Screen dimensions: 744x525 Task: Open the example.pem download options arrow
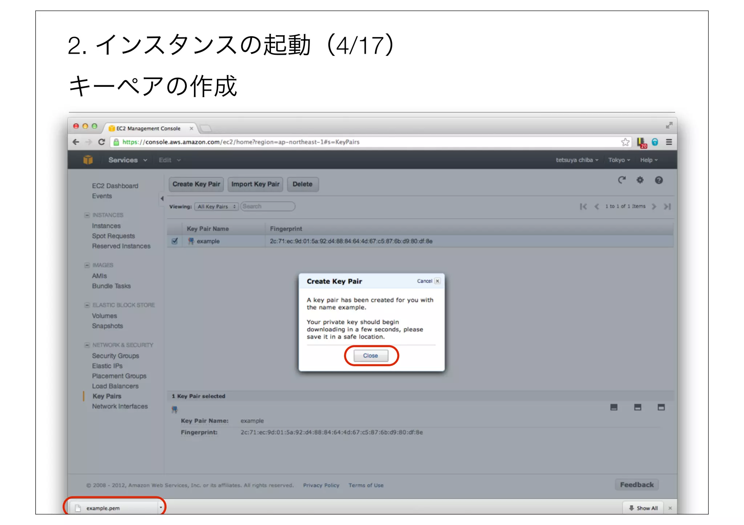click(x=161, y=508)
